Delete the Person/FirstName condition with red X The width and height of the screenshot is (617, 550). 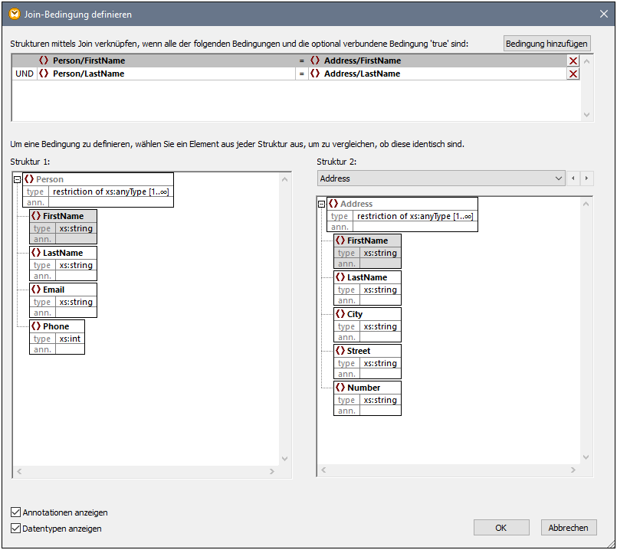coord(573,61)
